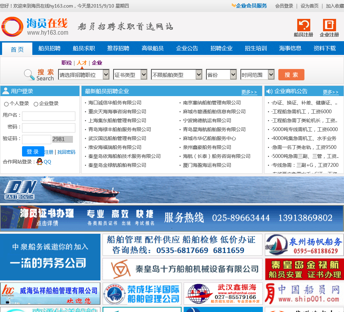
Task: Open the 不限船舶类型 dropdown
Action: click(176, 75)
